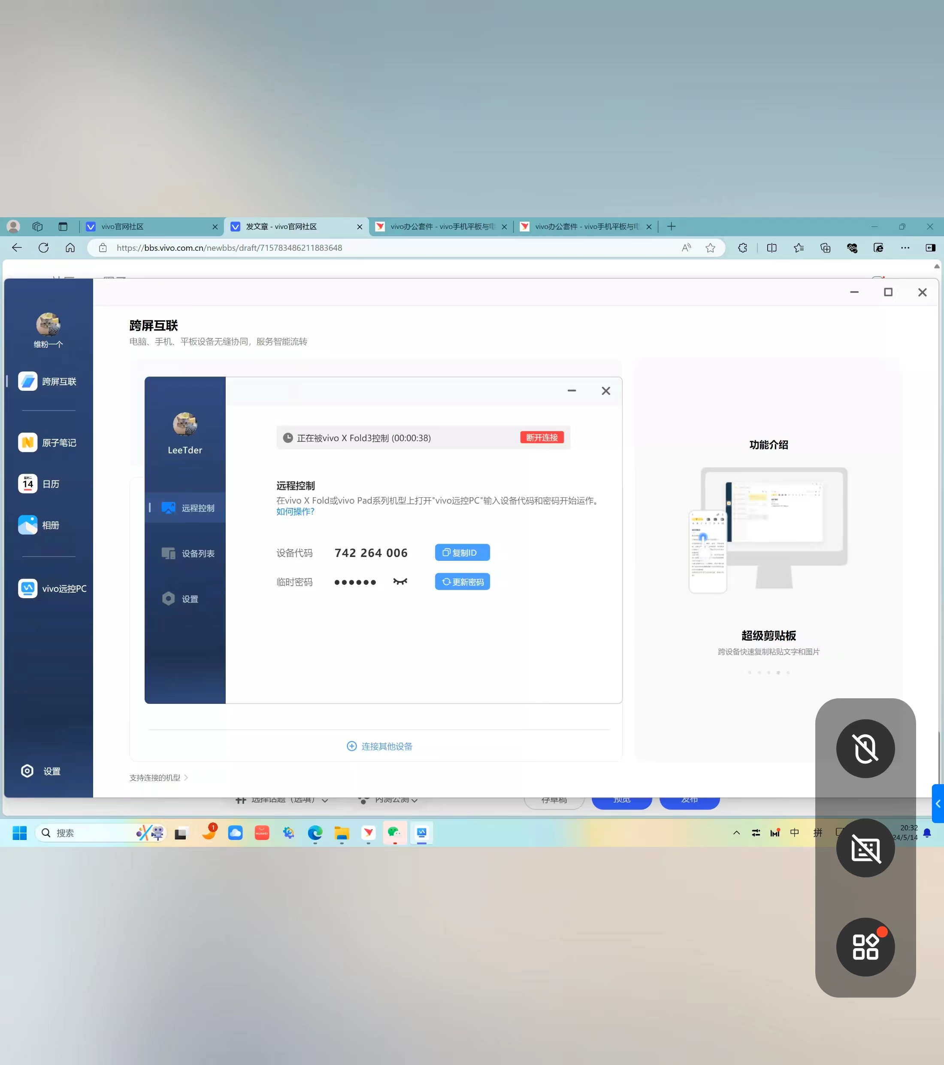
Task: Switch to the 发文章 - vivo官网社区 tab
Action: point(296,227)
